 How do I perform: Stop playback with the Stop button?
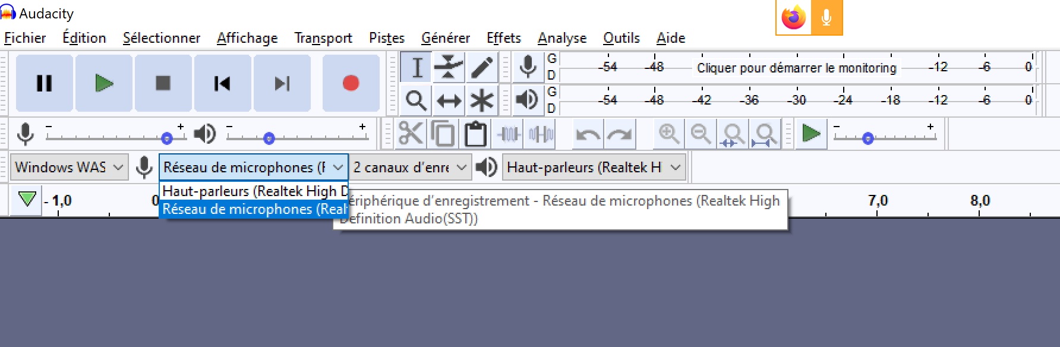(x=163, y=83)
